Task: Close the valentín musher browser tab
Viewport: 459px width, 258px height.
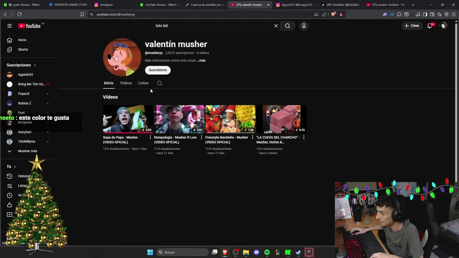Action: point(268,5)
